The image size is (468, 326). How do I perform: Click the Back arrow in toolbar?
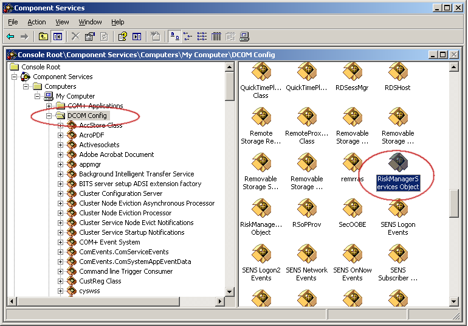click(x=10, y=36)
